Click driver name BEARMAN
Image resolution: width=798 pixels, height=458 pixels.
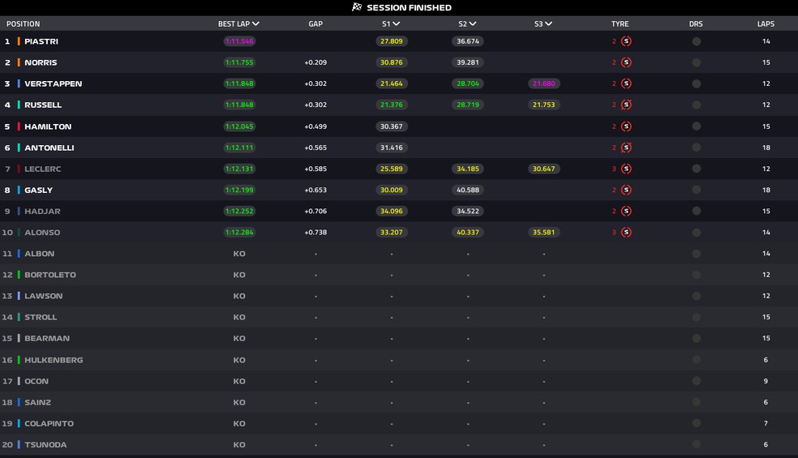click(x=47, y=338)
